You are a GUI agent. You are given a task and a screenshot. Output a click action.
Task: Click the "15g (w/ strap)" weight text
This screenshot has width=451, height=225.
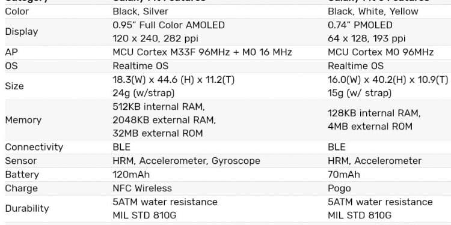(x=360, y=93)
